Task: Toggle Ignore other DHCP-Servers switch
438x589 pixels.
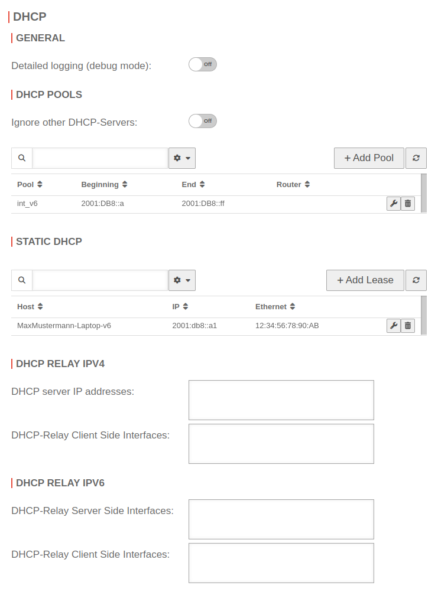Action: pos(202,121)
